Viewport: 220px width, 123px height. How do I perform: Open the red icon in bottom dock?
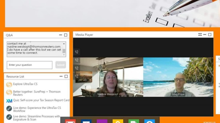[x=70, y=121]
